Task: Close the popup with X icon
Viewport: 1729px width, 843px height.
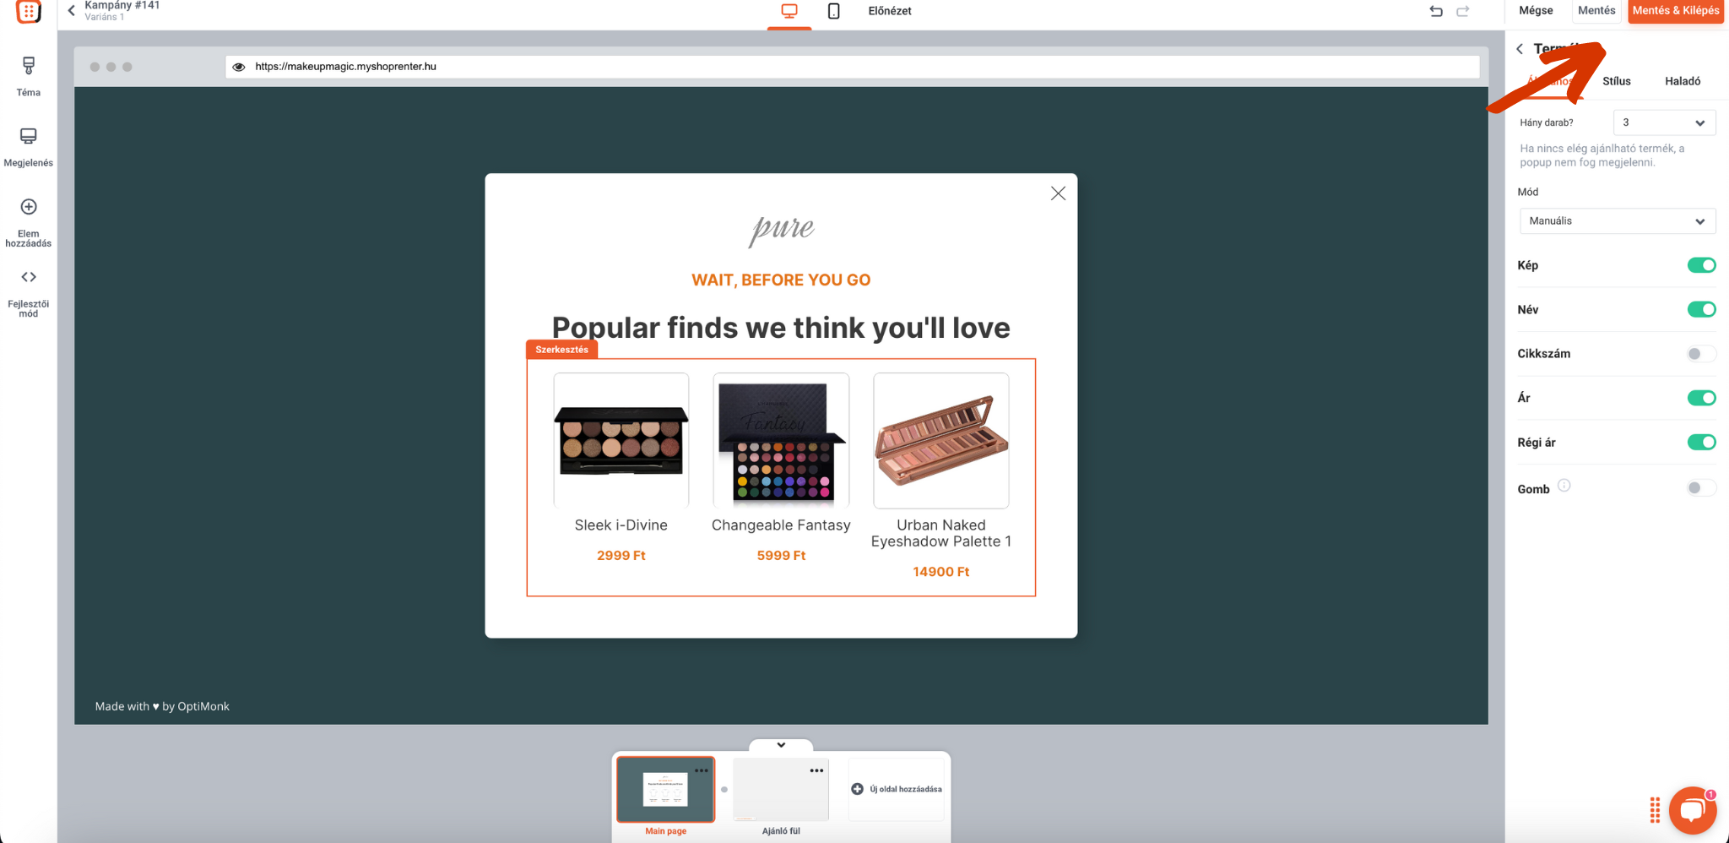Action: click(x=1058, y=193)
